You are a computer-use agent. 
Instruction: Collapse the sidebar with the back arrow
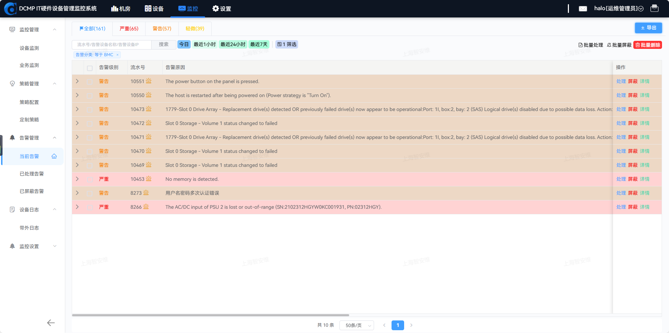pyautogui.click(x=51, y=323)
